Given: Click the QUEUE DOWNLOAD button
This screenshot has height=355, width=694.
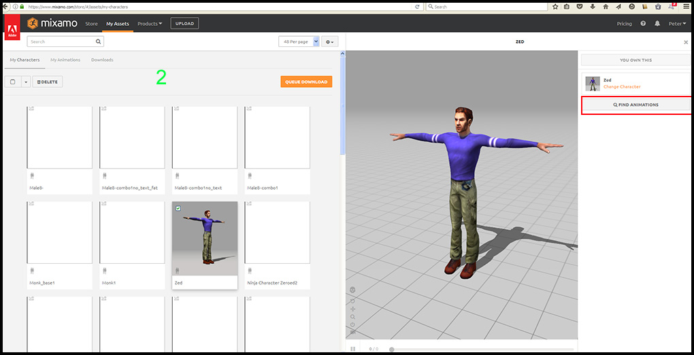Looking at the screenshot, I should 306,82.
